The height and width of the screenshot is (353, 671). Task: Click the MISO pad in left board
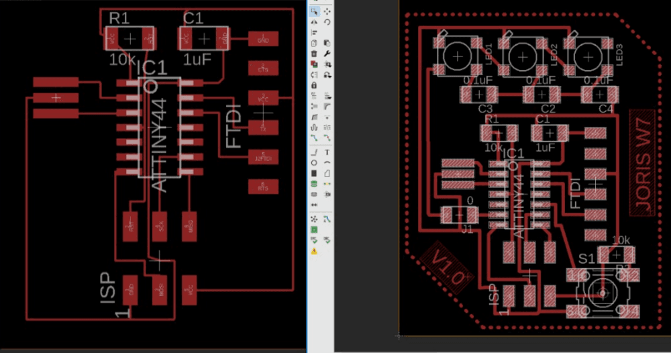click(189, 226)
